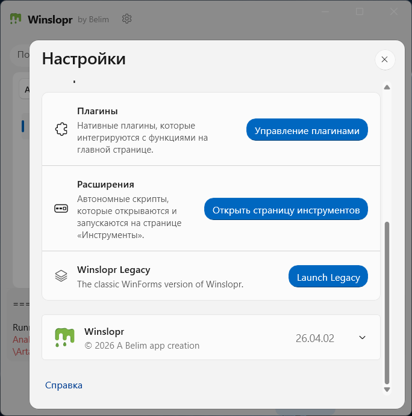
Task: Select the Плагины section heading
Action: (97, 111)
